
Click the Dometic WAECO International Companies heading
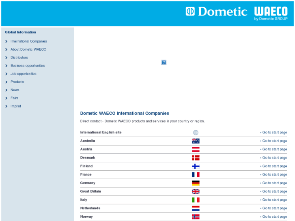pyautogui.click(x=125, y=113)
